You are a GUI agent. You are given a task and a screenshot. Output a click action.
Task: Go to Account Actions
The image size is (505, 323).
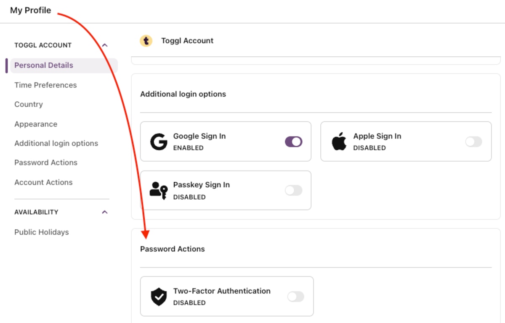(43, 182)
